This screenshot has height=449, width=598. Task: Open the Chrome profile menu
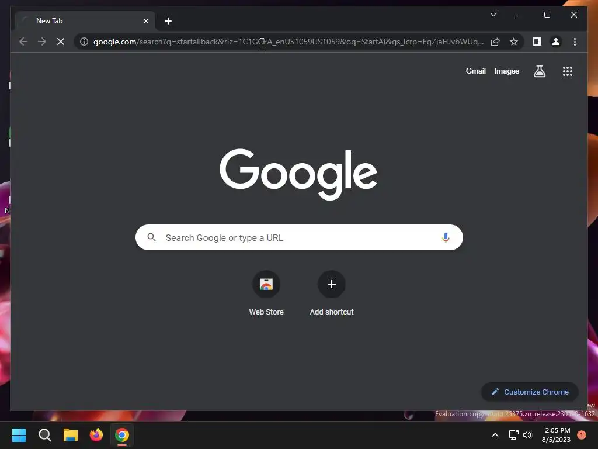coord(556,42)
